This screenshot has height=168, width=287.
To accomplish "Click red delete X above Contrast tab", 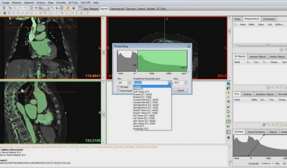I will (273, 125).
